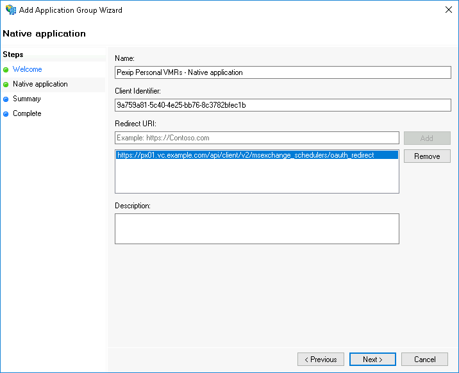Click inside the Description text area
This screenshot has height=373, width=459.
[x=256, y=229]
